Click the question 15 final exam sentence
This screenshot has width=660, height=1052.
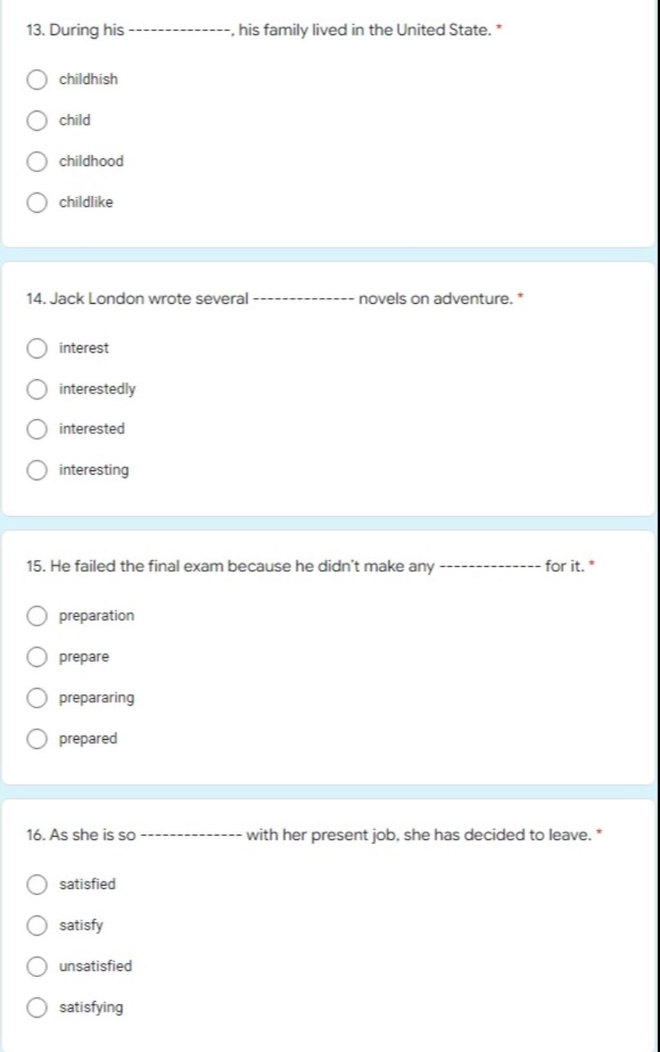[306, 566]
